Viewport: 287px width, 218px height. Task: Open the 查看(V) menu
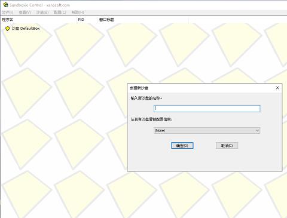pyautogui.click(x=25, y=13)
